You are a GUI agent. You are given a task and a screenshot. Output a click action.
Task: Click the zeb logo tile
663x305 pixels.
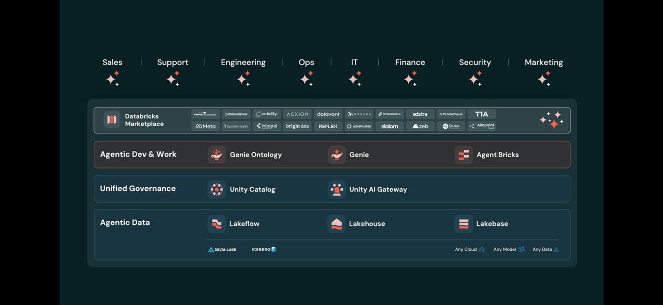click(420, 126)
